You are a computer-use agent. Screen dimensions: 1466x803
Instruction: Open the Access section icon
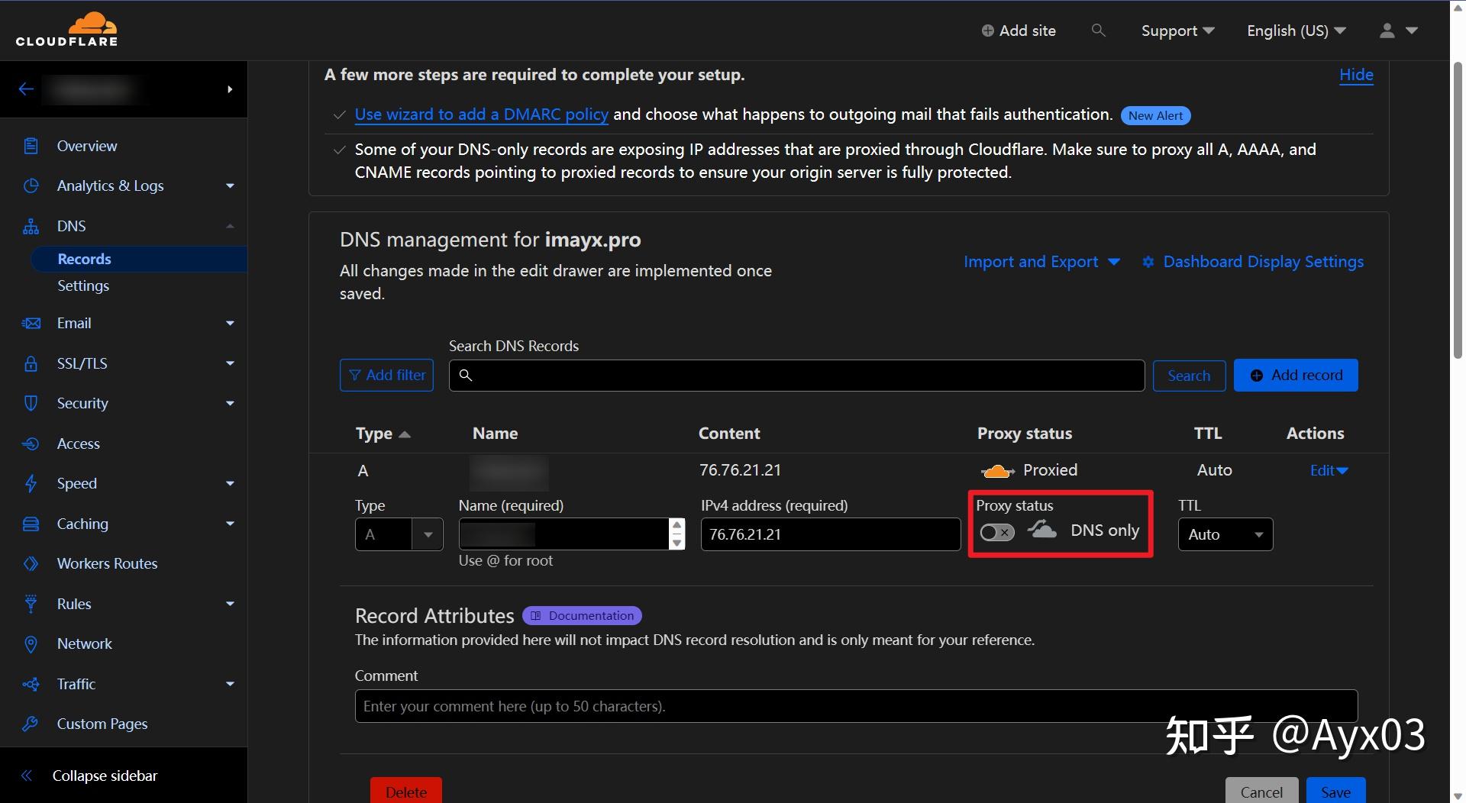(31, 443)
